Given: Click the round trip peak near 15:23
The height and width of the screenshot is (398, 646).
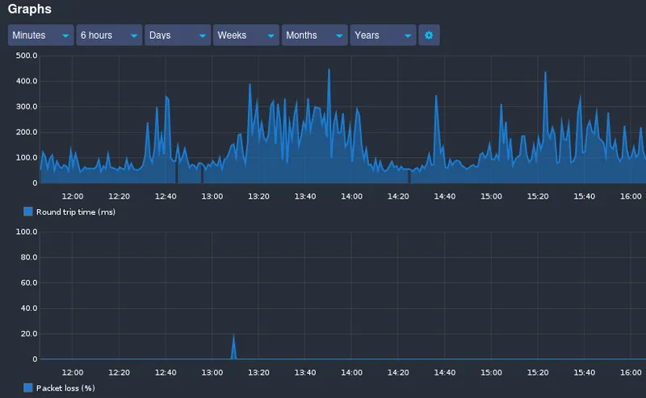Looking at the screenshot, I should click(546, 73).
